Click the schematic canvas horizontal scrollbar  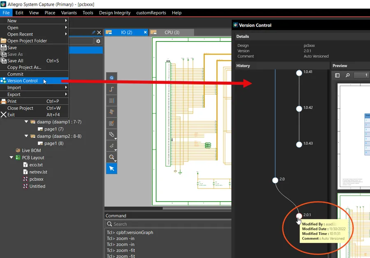pyautogui.click(x=197, y=208)
